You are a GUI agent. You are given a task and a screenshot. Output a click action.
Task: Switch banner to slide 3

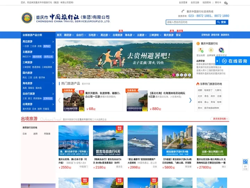(x=182, y=75)
